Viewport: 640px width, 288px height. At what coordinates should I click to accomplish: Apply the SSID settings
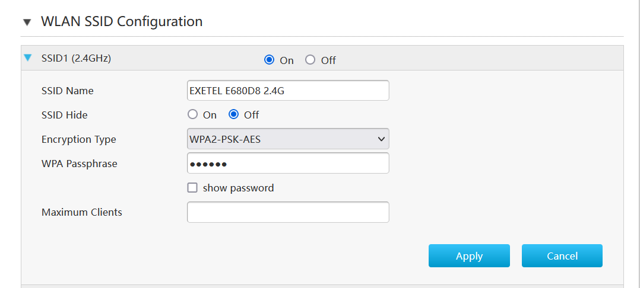(469, 256)
